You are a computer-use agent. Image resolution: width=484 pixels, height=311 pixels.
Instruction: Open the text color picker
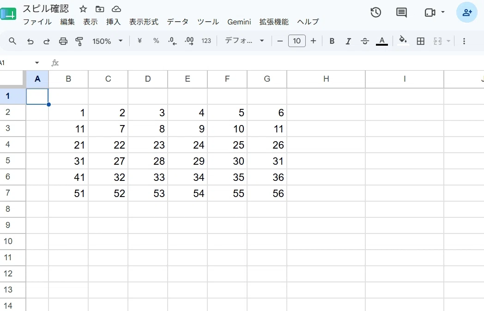point(382,41)
